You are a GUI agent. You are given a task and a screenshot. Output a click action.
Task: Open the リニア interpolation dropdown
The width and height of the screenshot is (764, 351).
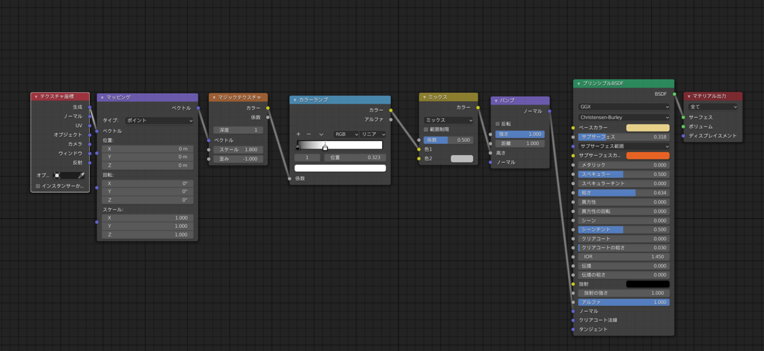click(374, 134)
